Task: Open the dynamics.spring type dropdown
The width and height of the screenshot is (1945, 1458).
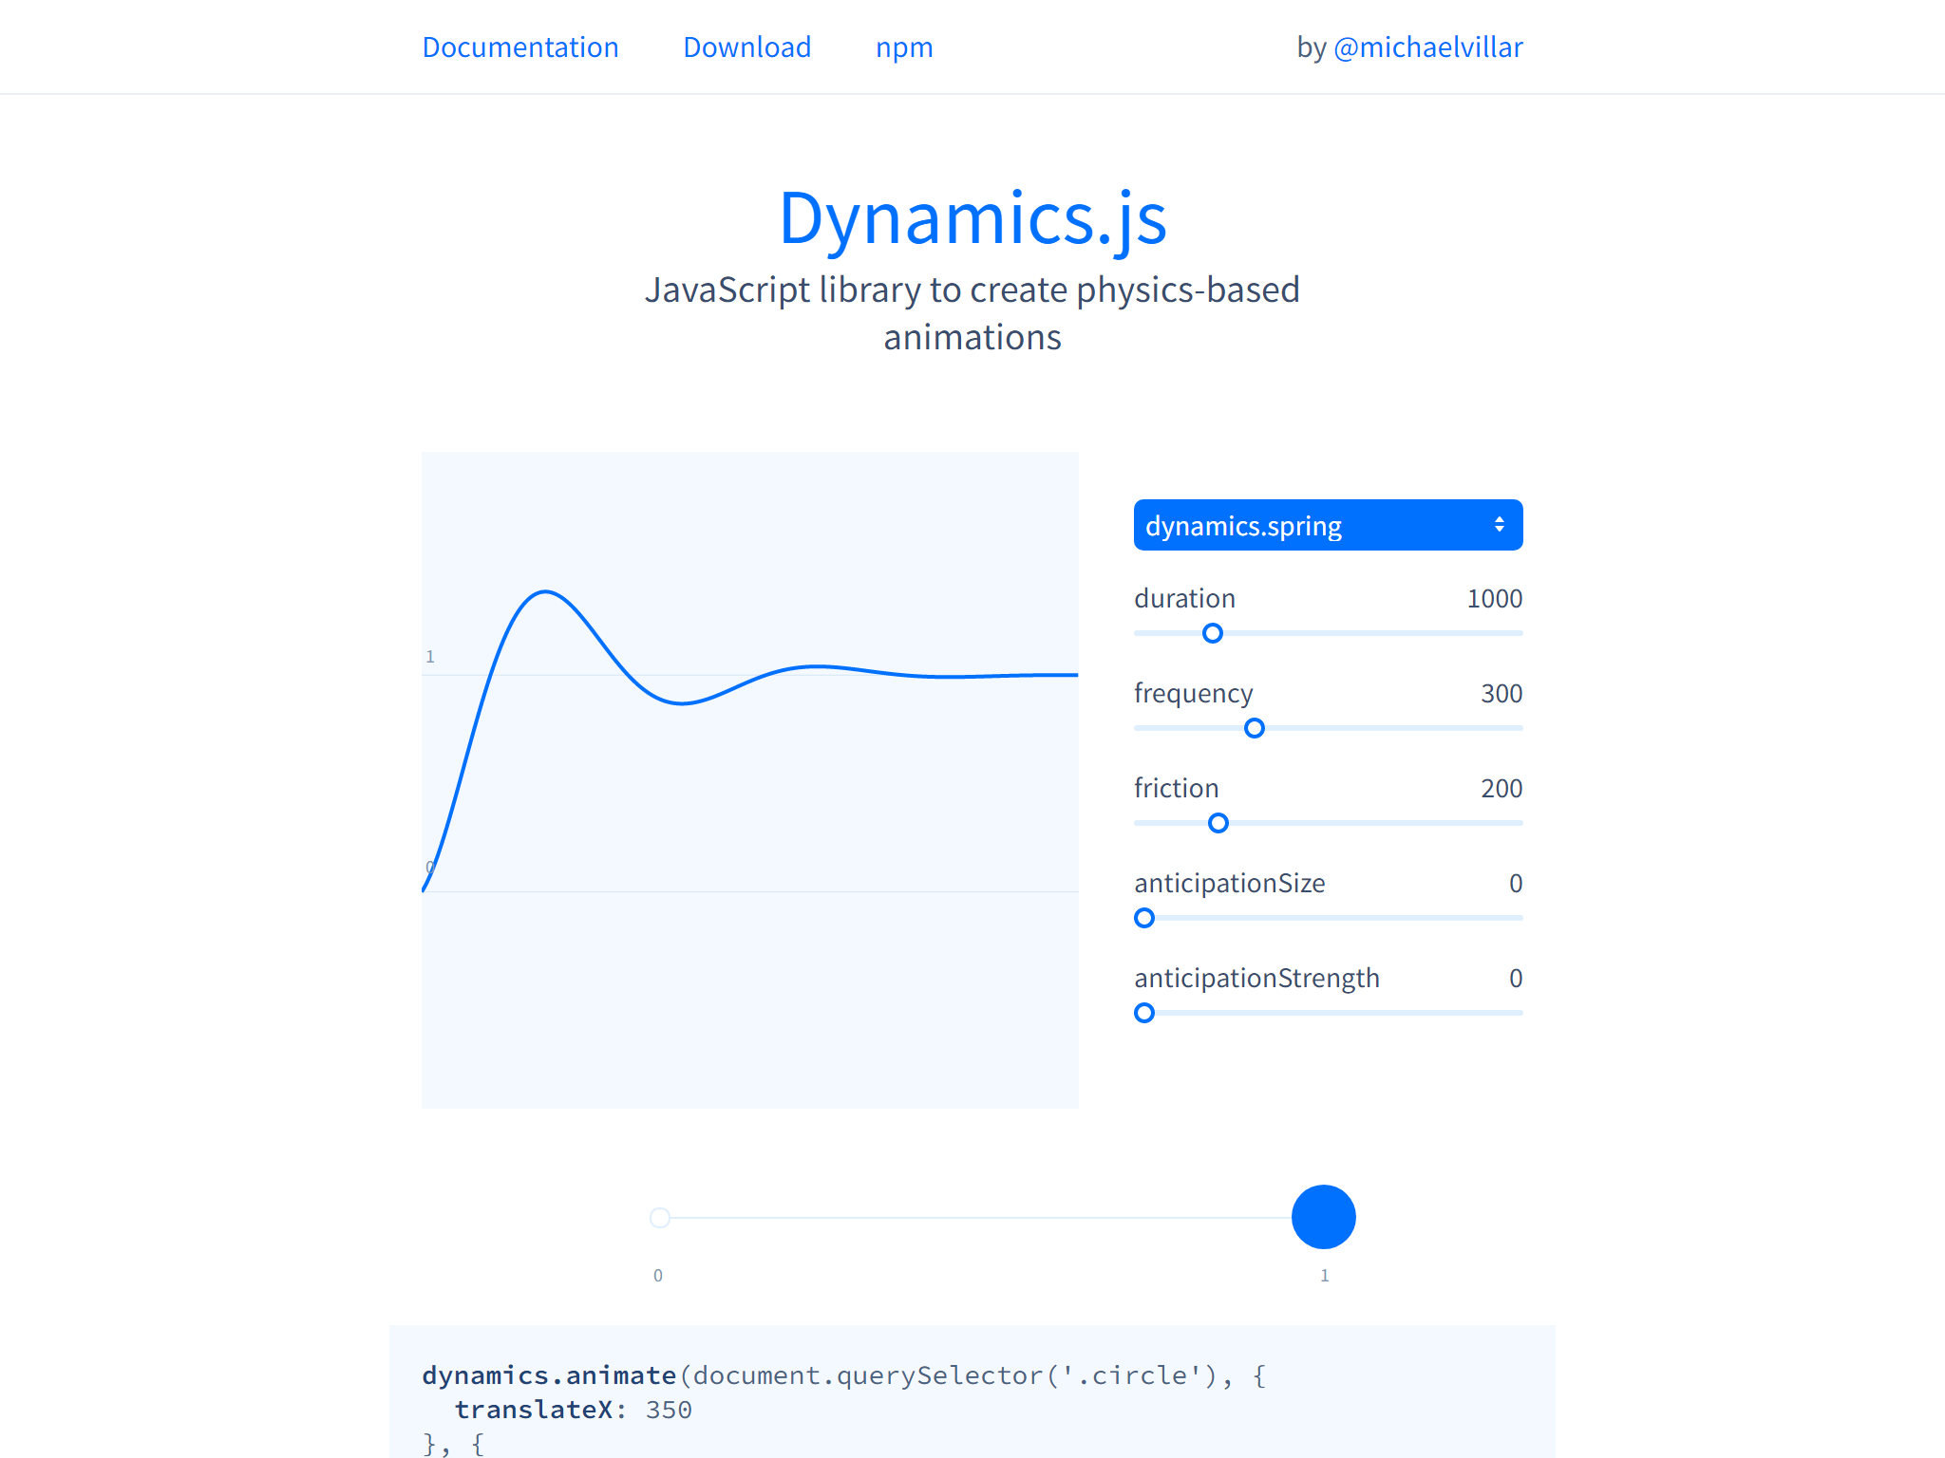Action: [1328, 525]
